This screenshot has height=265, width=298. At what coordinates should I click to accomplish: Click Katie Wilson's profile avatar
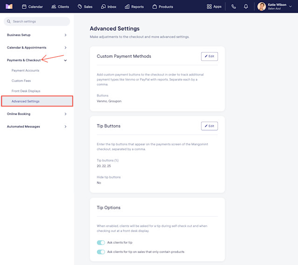coord(262,7)
